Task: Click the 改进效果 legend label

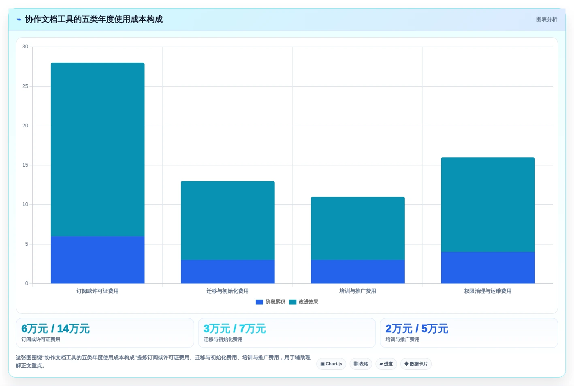Action: tap(309, 302)
